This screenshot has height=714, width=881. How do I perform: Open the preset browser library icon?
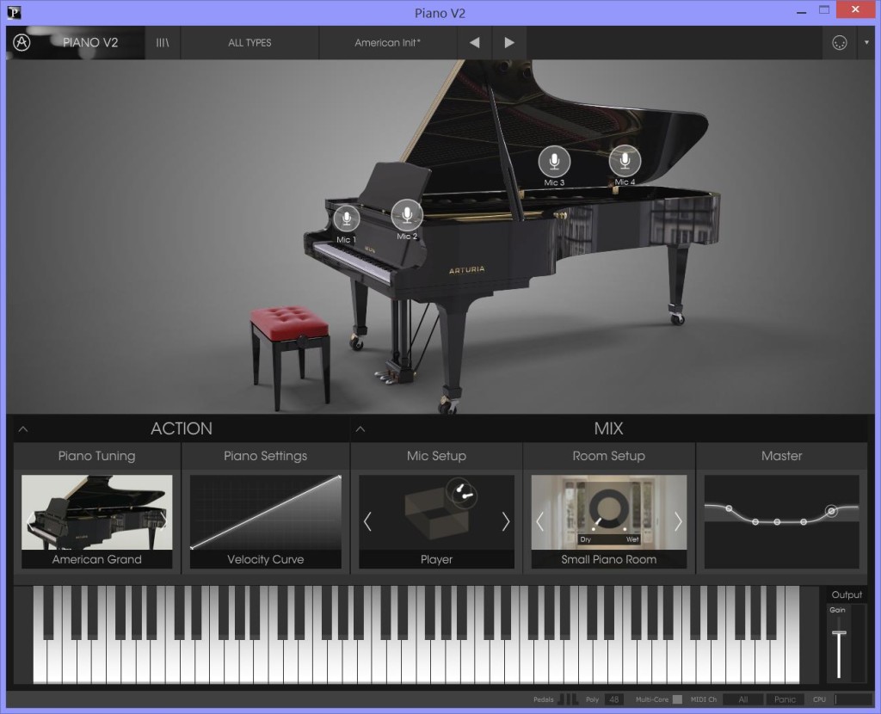tap(162, 42)
